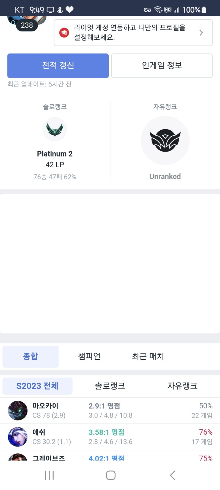220x490 pixels.
Task: Select the S2023 전체 filter
Action: [x=37, y=386]
